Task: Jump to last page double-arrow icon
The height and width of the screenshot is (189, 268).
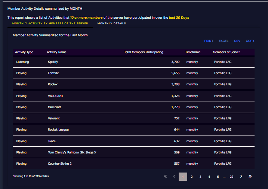Action: [250, 176]
